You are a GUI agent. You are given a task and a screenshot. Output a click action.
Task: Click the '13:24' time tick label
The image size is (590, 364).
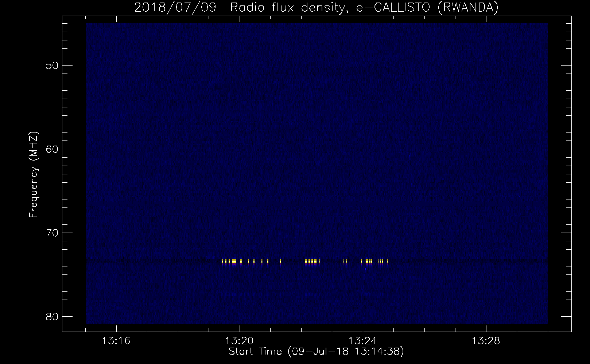click(x=362, y=341)
